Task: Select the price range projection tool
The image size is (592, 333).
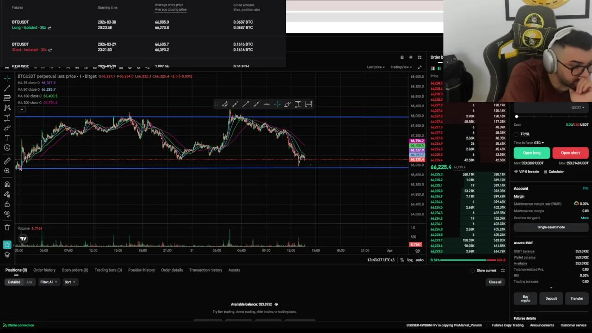Action: click(x=7, y=118)
